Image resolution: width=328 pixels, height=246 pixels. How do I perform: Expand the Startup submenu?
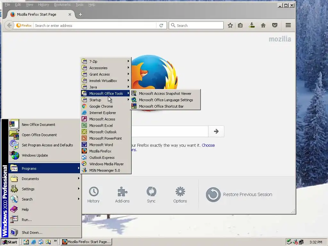(106, 100)
